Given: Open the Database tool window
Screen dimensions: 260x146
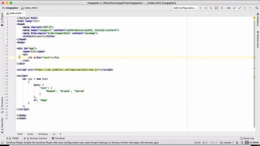Looking at the screenshot, I should click(258, 19).
